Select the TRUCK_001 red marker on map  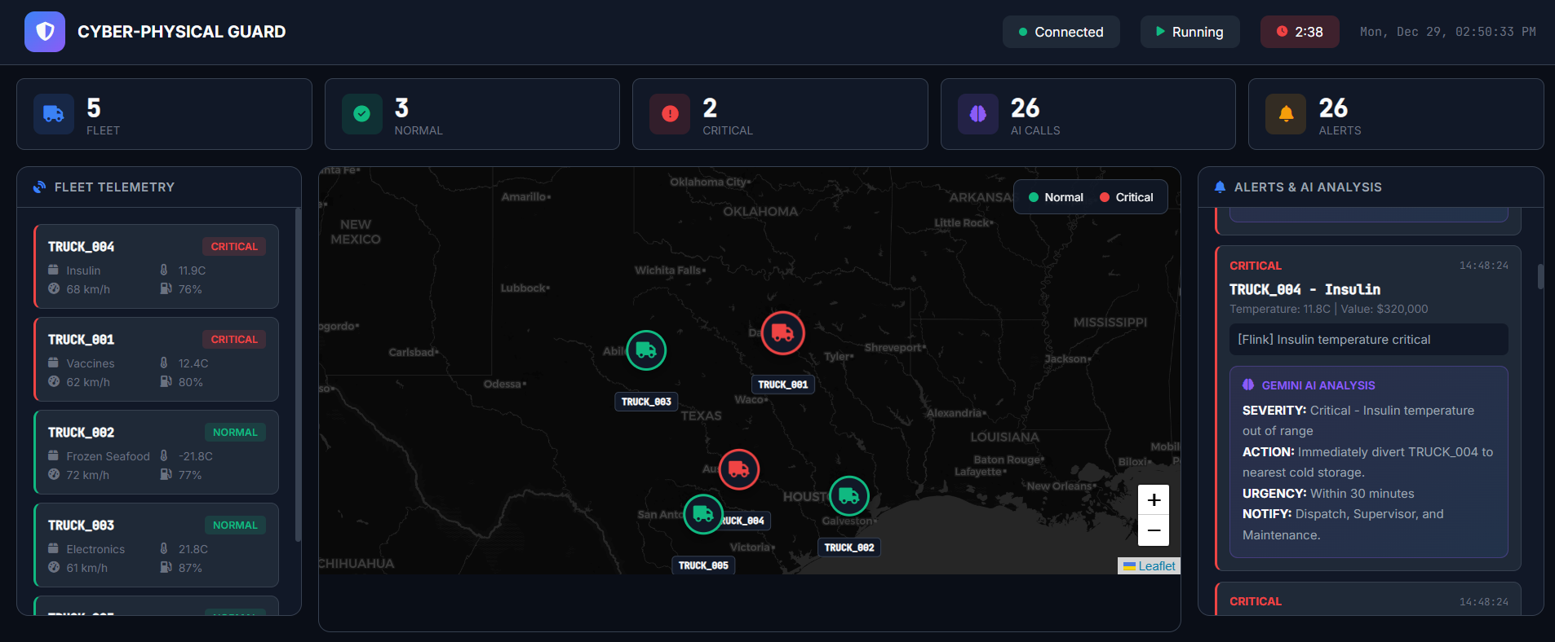(782, 332)
